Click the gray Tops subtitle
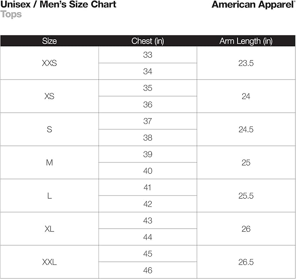Viewport: 296px width, 279px height. tap(11, 14)
